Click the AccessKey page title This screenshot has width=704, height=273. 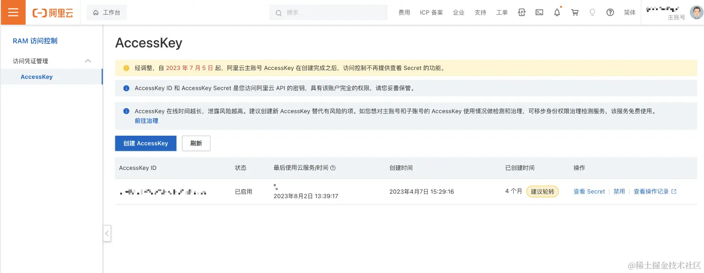coord(149,43)
